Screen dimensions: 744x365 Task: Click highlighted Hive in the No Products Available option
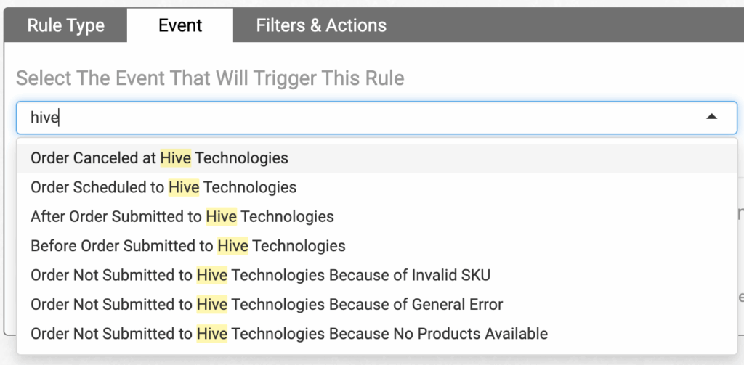[212, 334]
